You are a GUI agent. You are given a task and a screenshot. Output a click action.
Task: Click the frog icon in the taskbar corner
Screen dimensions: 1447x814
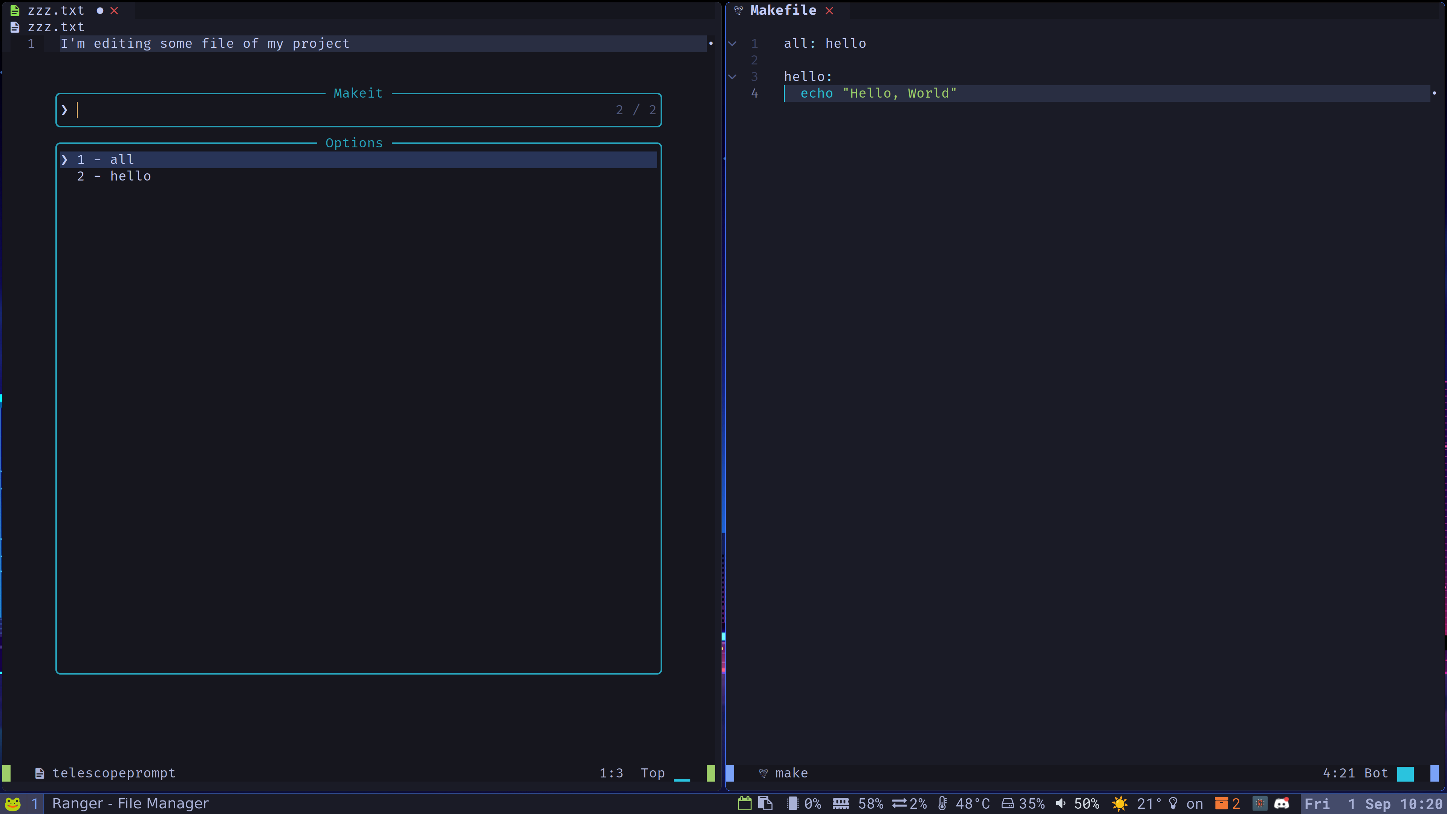(12, 803)
